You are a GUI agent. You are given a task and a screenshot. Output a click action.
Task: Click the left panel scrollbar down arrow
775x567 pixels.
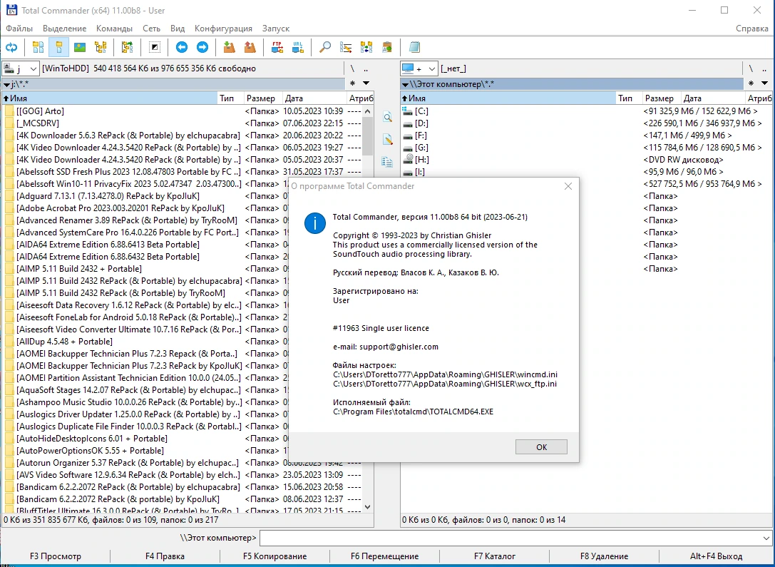(367, 506)
